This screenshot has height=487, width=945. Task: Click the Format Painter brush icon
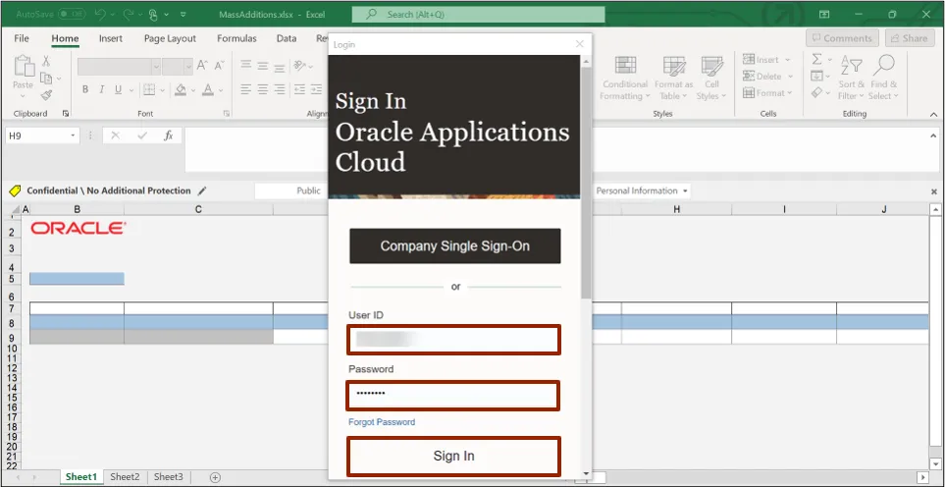point(46,95)
